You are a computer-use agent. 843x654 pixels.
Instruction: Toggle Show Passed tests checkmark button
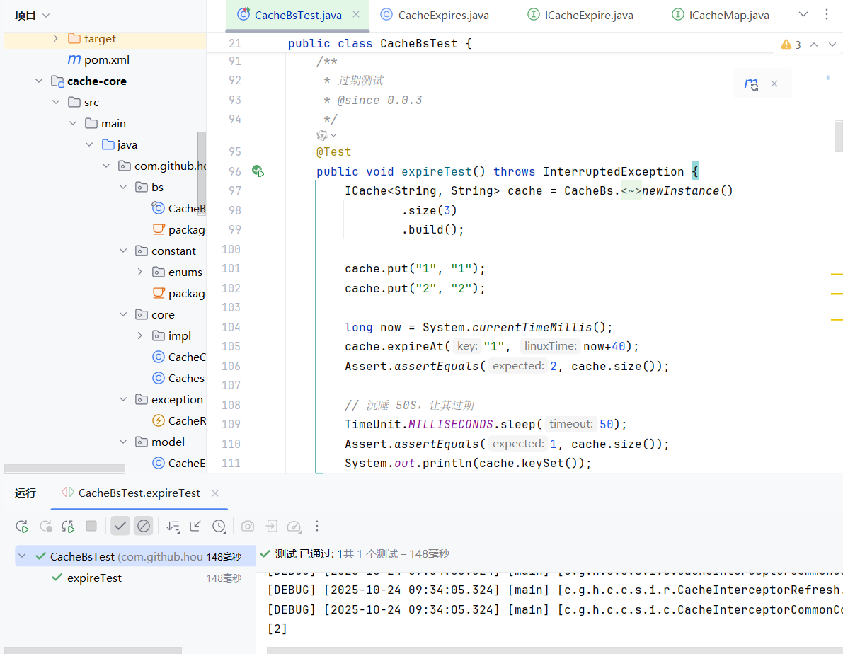[120, 526]
